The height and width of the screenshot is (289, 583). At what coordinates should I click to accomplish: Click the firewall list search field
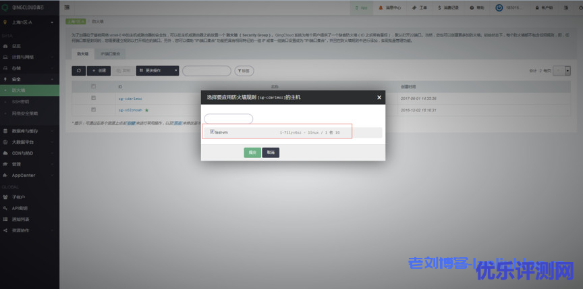206,71
